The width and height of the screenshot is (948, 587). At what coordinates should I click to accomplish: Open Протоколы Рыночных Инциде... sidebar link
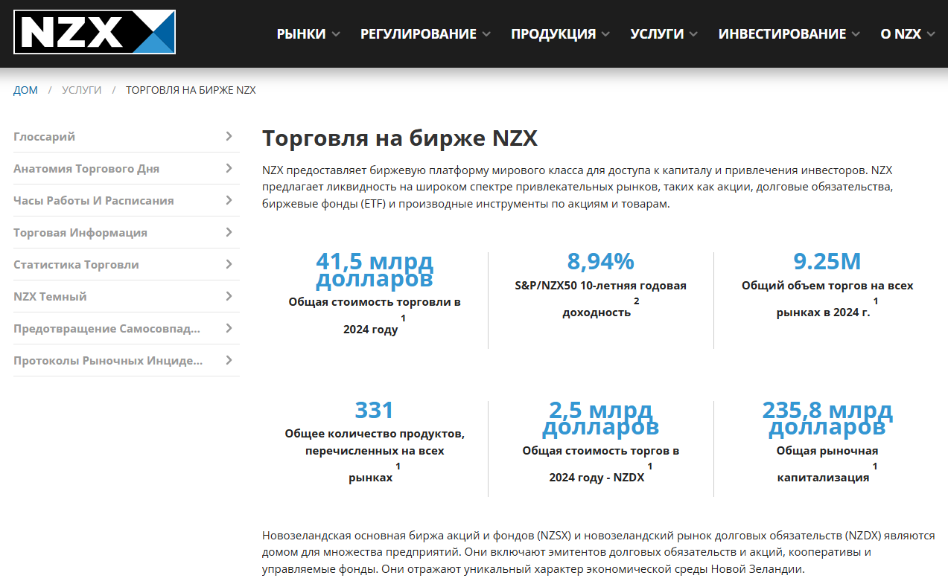tap(127, 360)
